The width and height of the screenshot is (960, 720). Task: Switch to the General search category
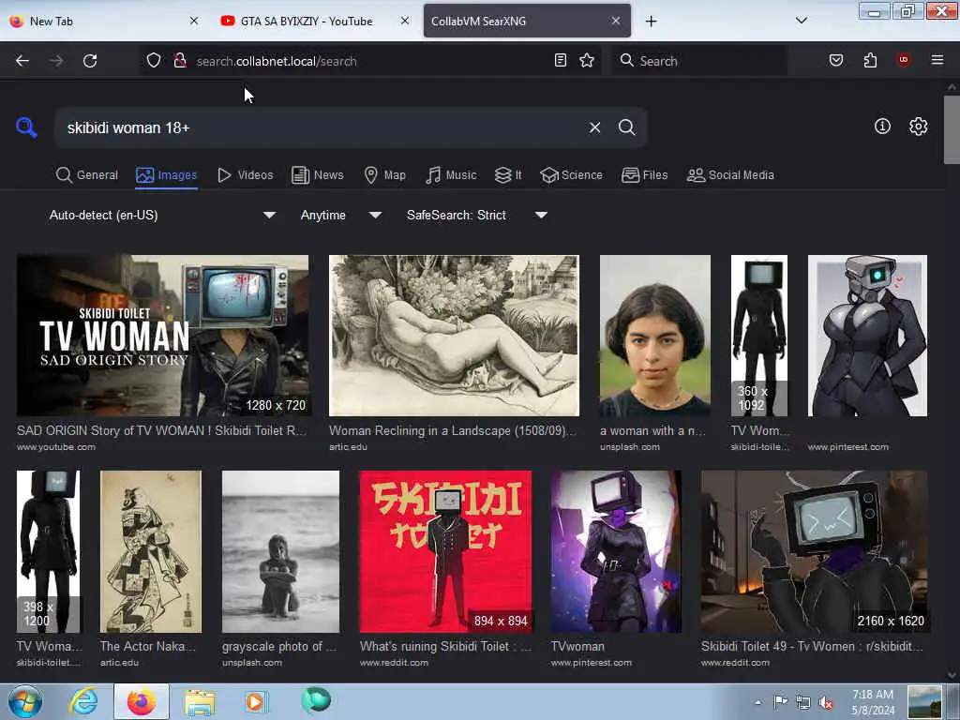click(x=87, y=175)
